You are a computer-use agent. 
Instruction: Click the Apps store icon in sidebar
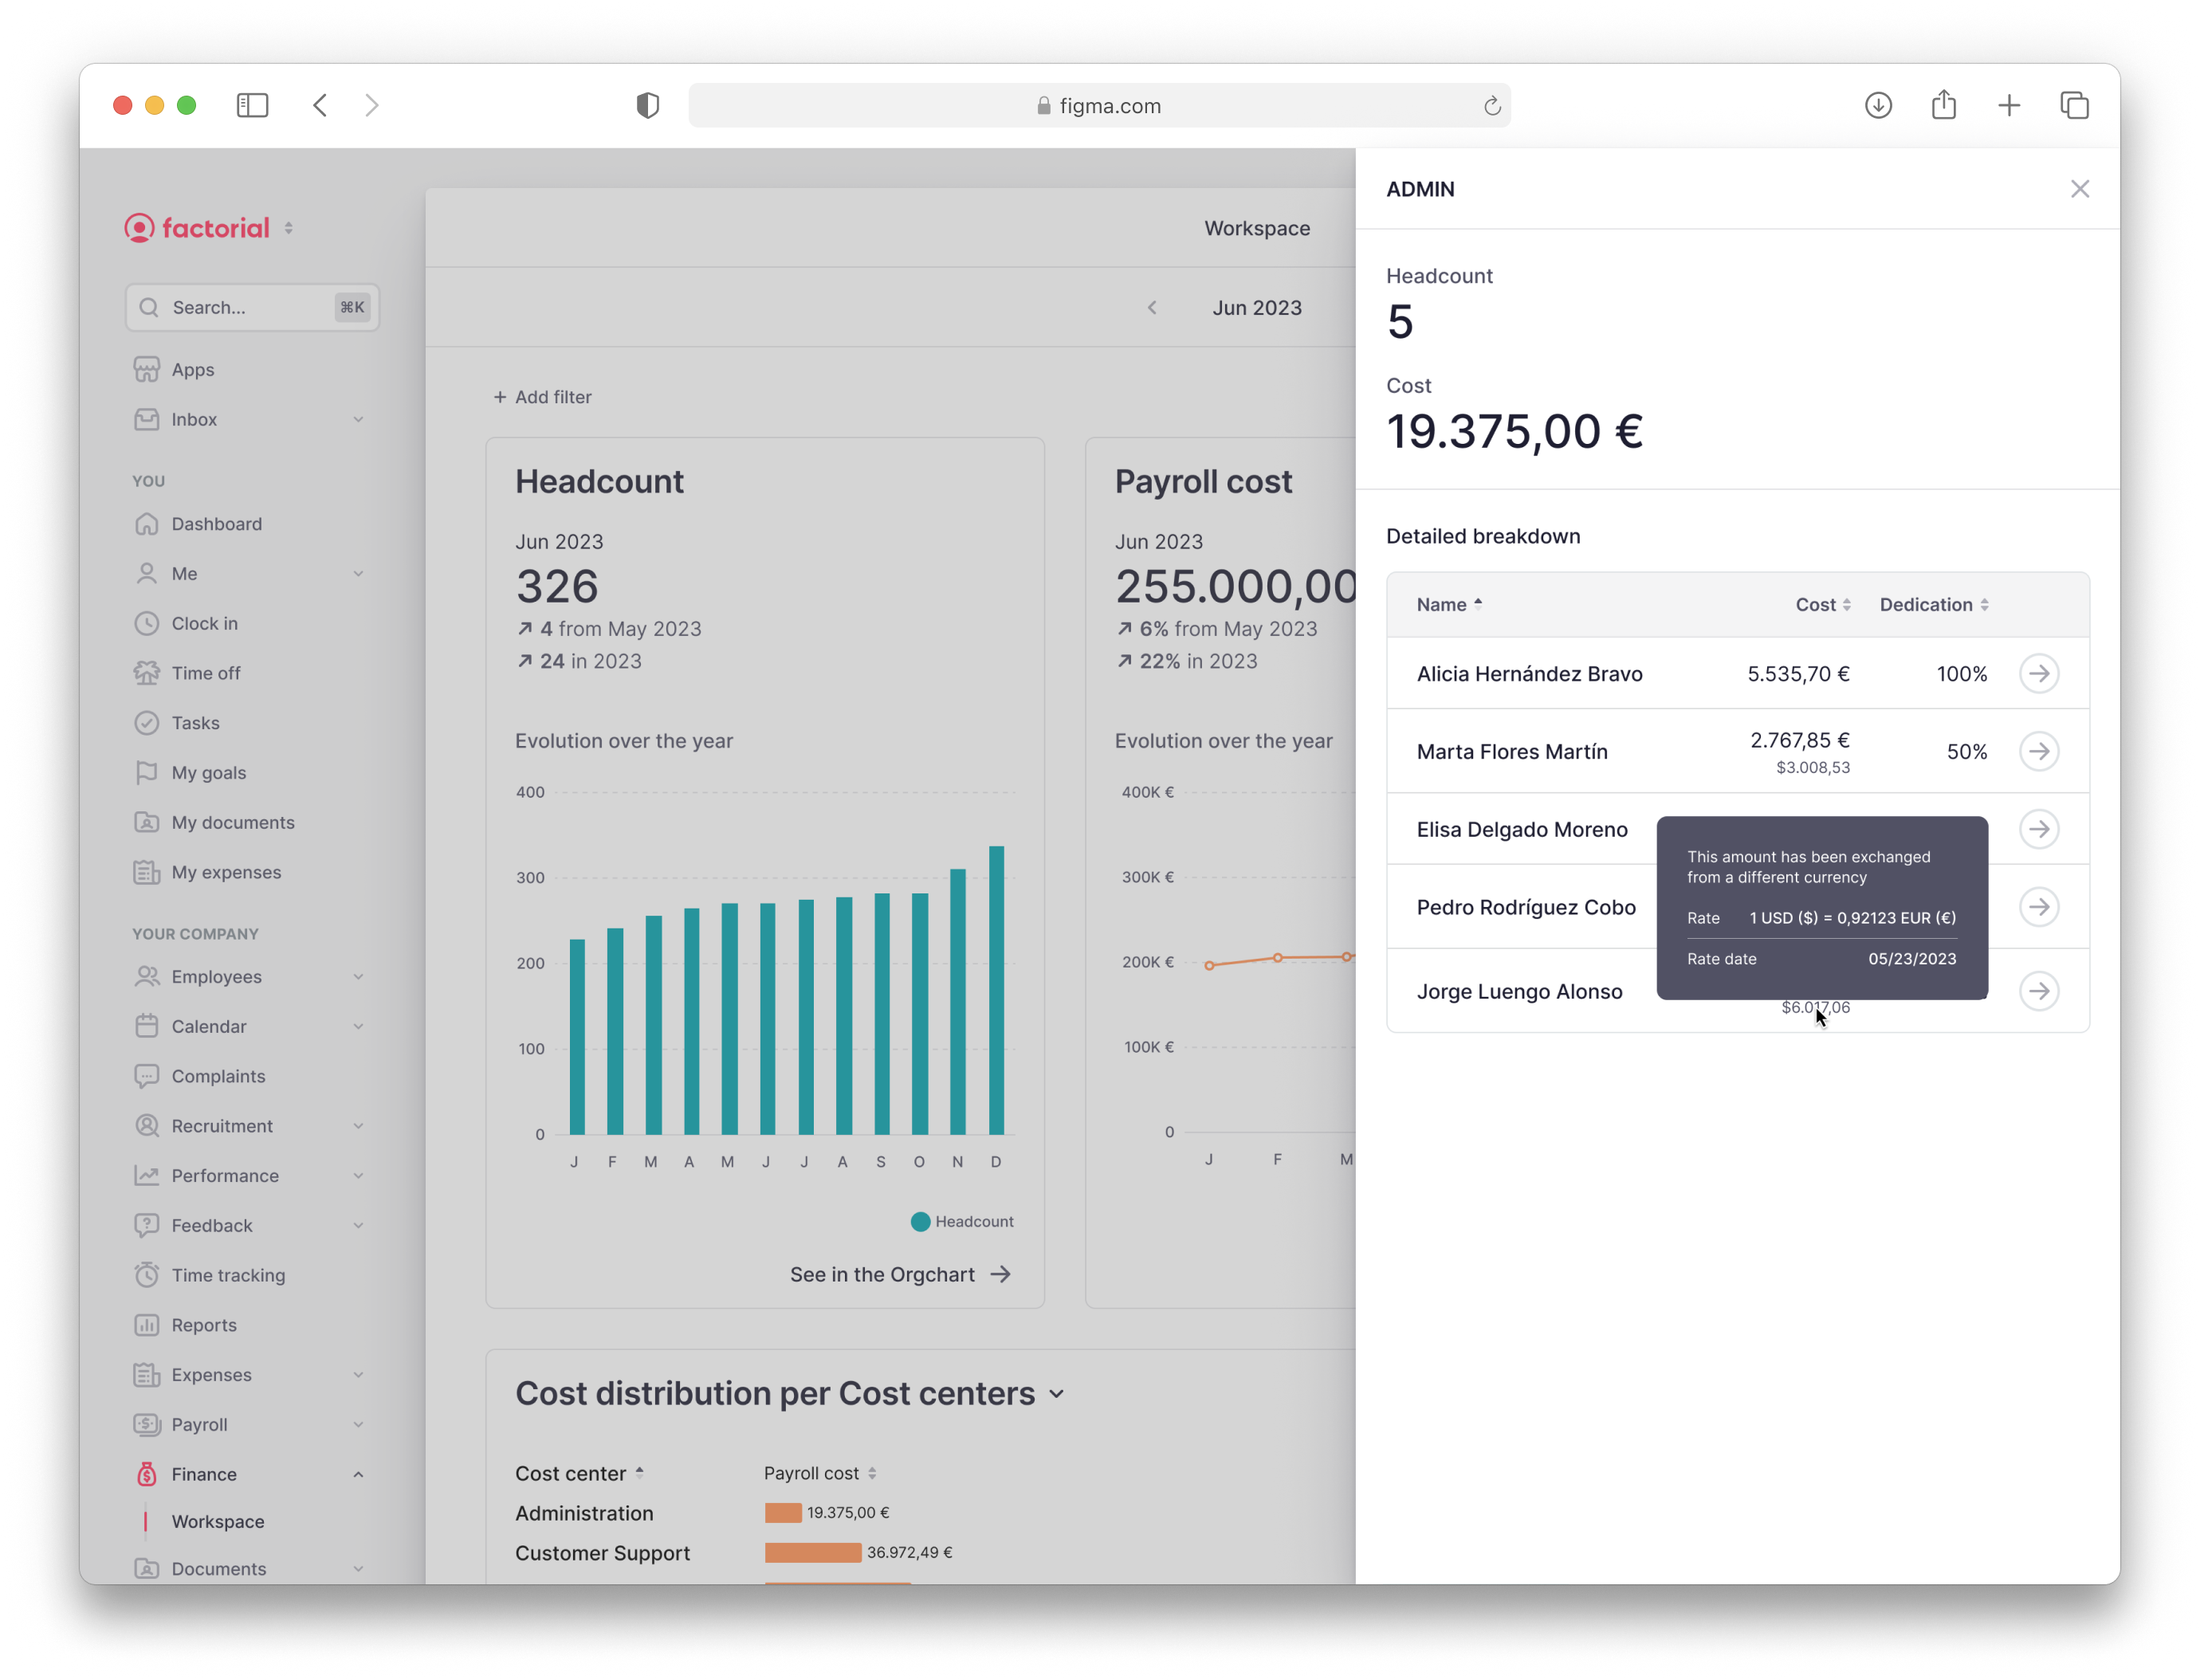click(x=147, y=370)
